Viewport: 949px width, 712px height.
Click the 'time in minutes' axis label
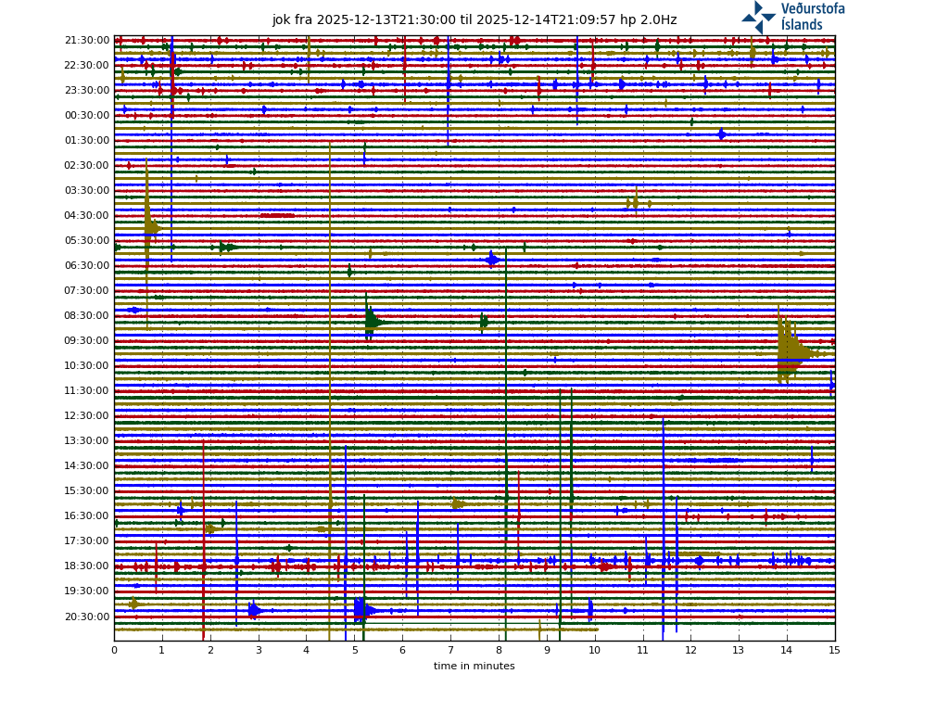click(x=474, y=666)
